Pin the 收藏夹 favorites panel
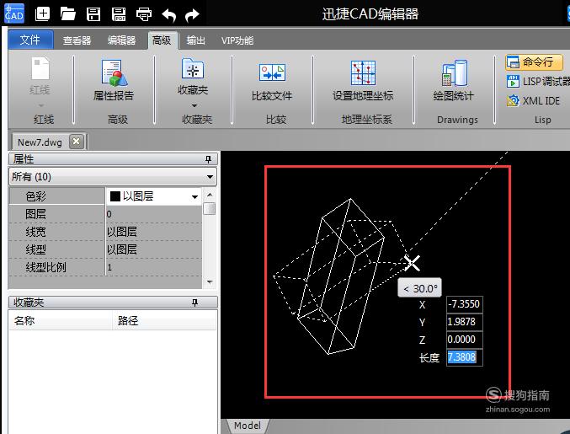This screenshot has width=570, height=434. coord(194,303)
